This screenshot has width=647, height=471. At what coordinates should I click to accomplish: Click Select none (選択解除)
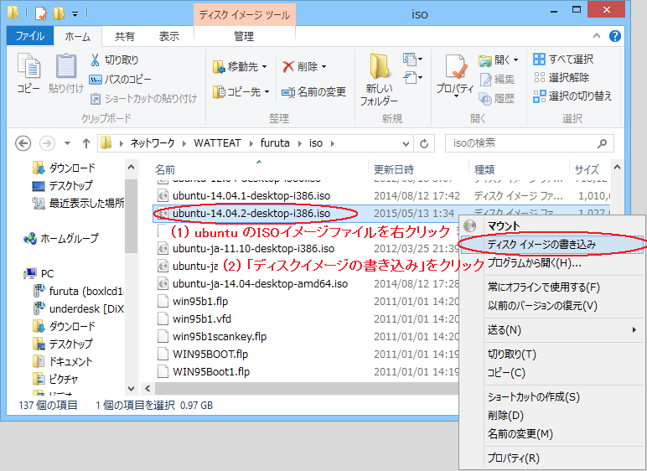pos(562,78)
